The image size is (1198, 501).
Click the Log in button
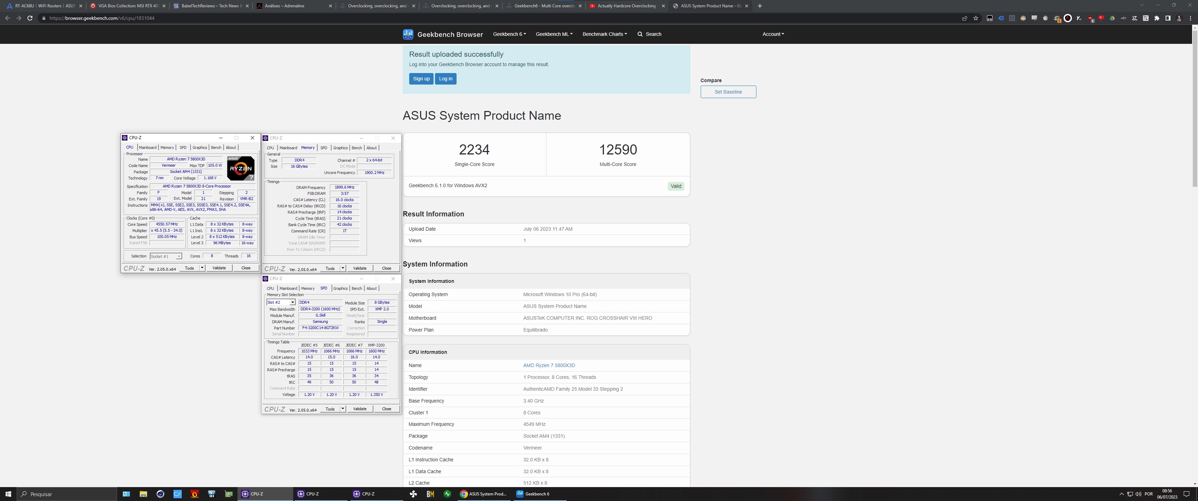pyautogui.click(x=445, y=79)
